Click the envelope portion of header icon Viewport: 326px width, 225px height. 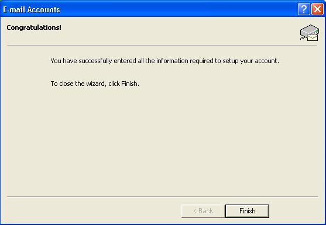click(313, 37)
